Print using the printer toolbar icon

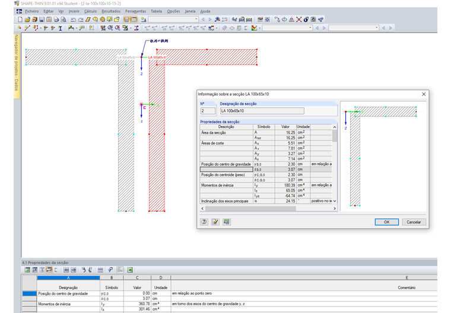coord(56,20)
